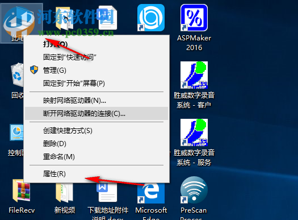Click the ASPMaker 2016 icon label text
The image size is (298, 220).
pyautogui.click(x=194, y=43)
